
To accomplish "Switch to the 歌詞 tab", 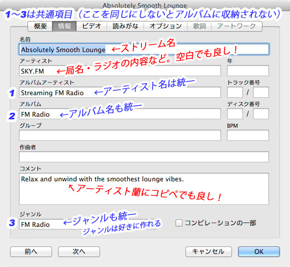I will pyautogui.click(x=199, y=26).
